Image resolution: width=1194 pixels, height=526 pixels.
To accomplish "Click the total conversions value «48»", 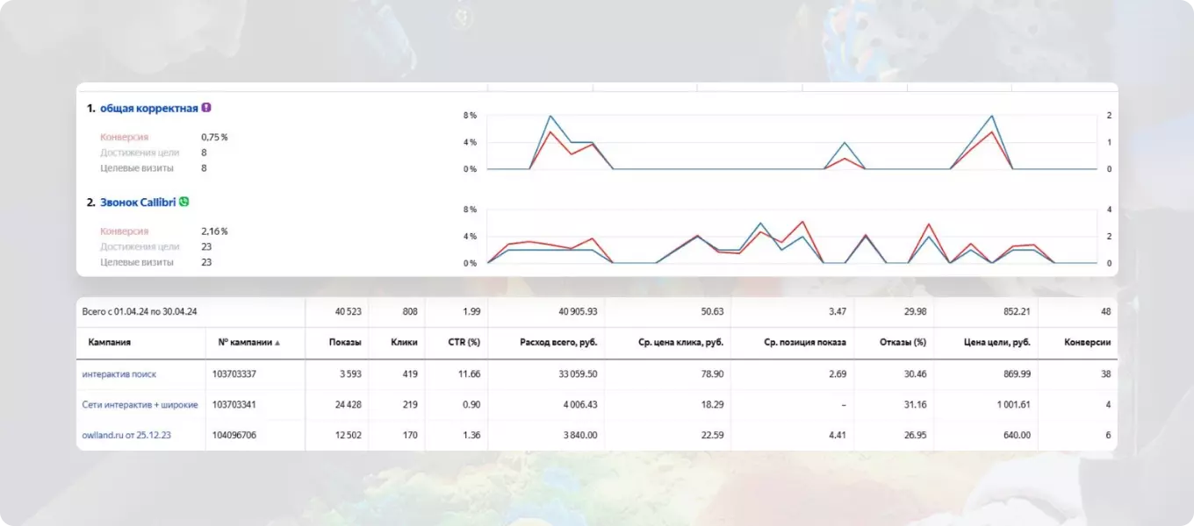I will [1105, 311].
